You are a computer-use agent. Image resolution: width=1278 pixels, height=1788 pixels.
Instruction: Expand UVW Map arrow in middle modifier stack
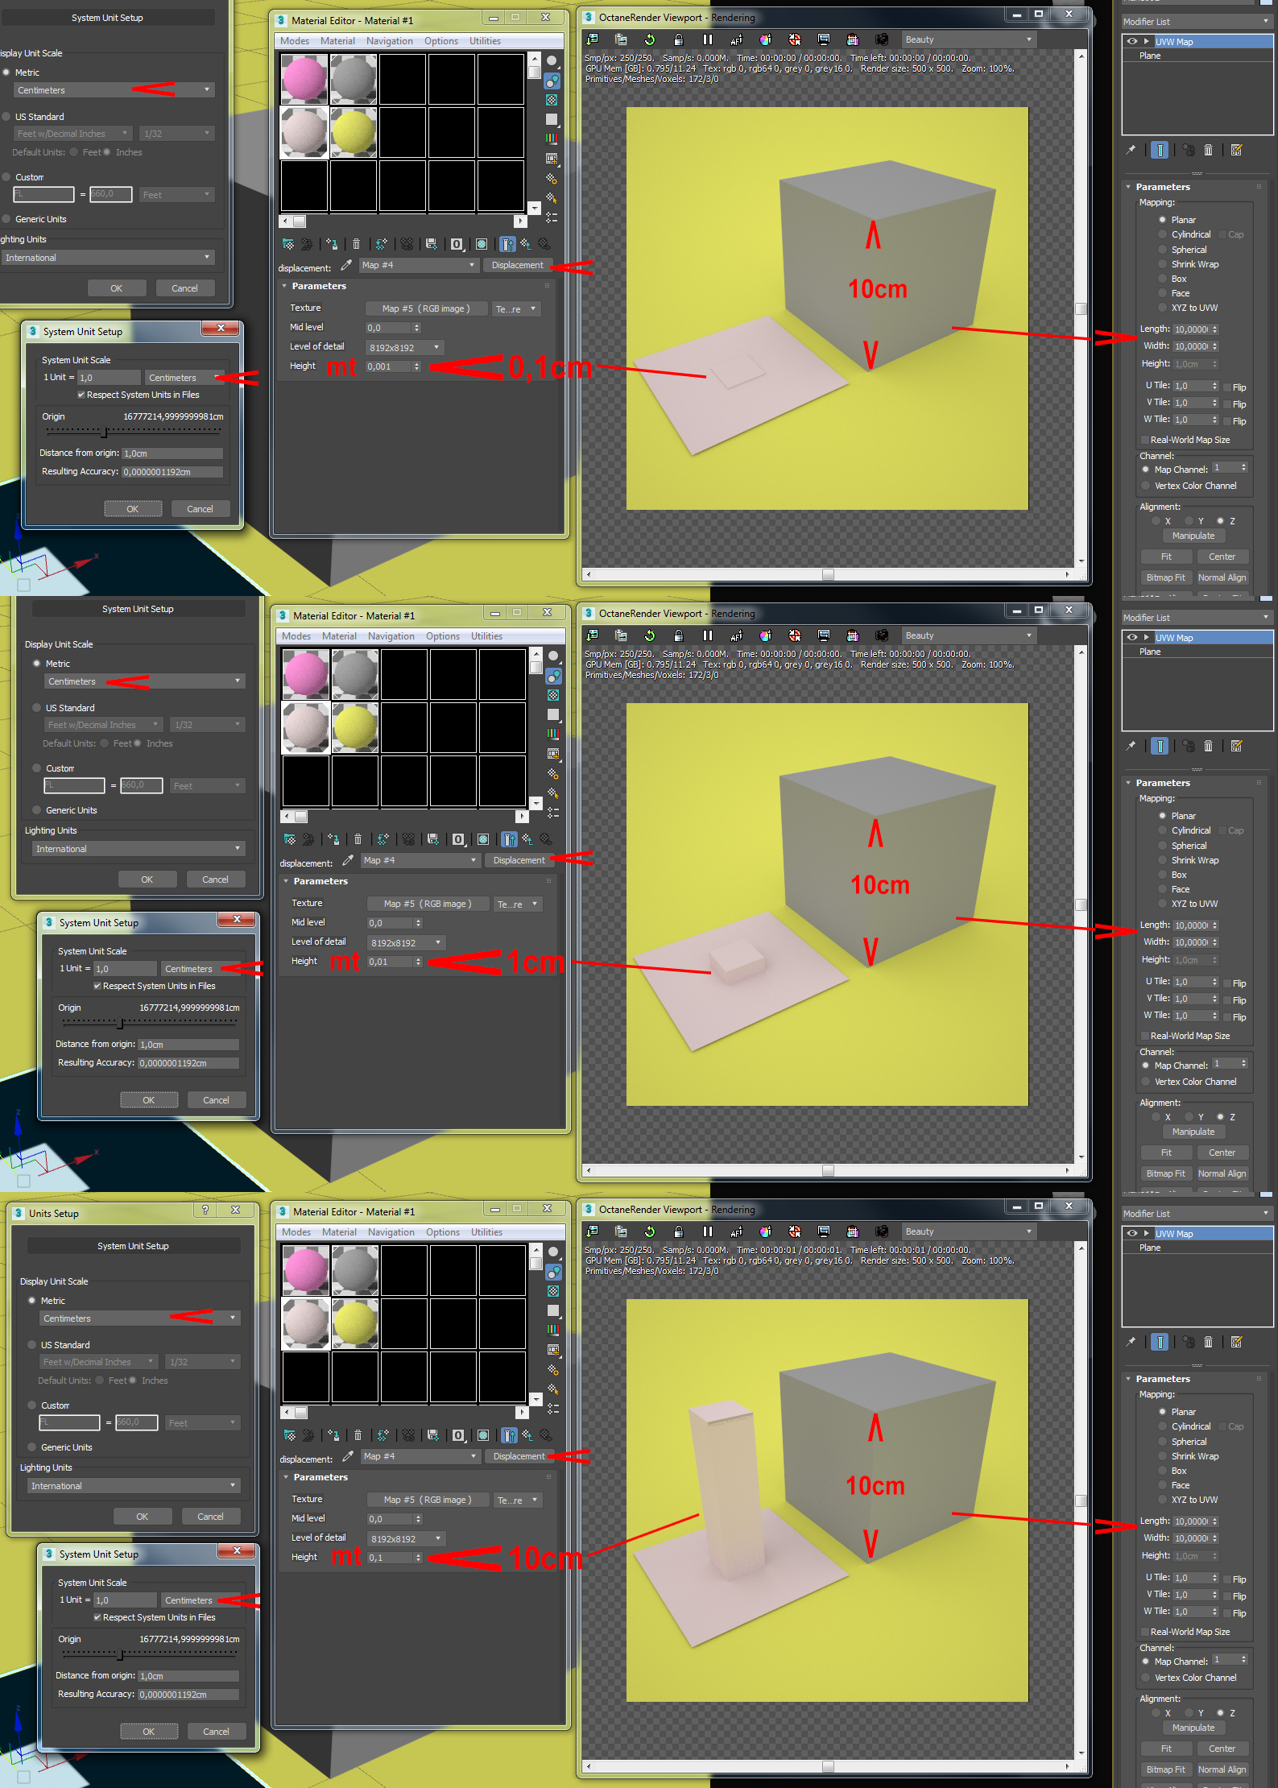[x=1146, y=637]
